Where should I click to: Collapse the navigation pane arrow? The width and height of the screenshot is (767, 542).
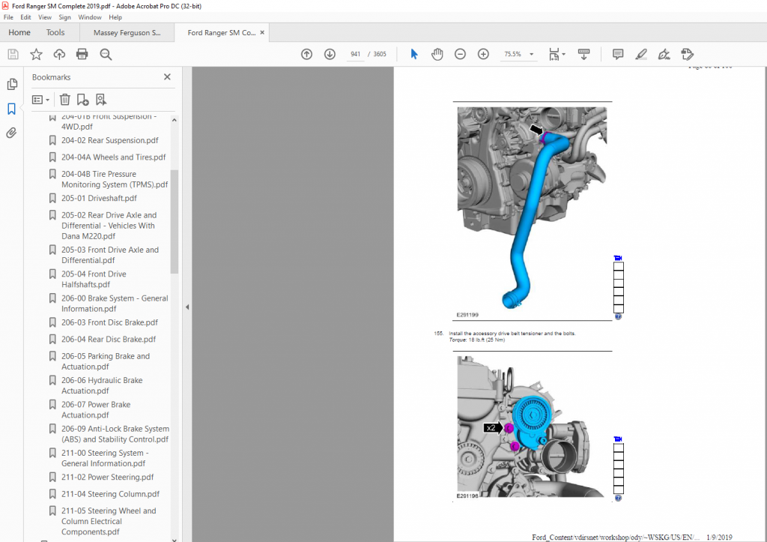187,307
